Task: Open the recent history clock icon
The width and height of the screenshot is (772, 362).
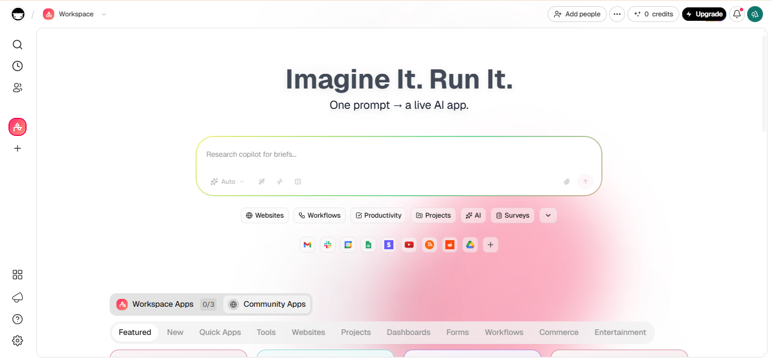Action: [x=18, y=66]
